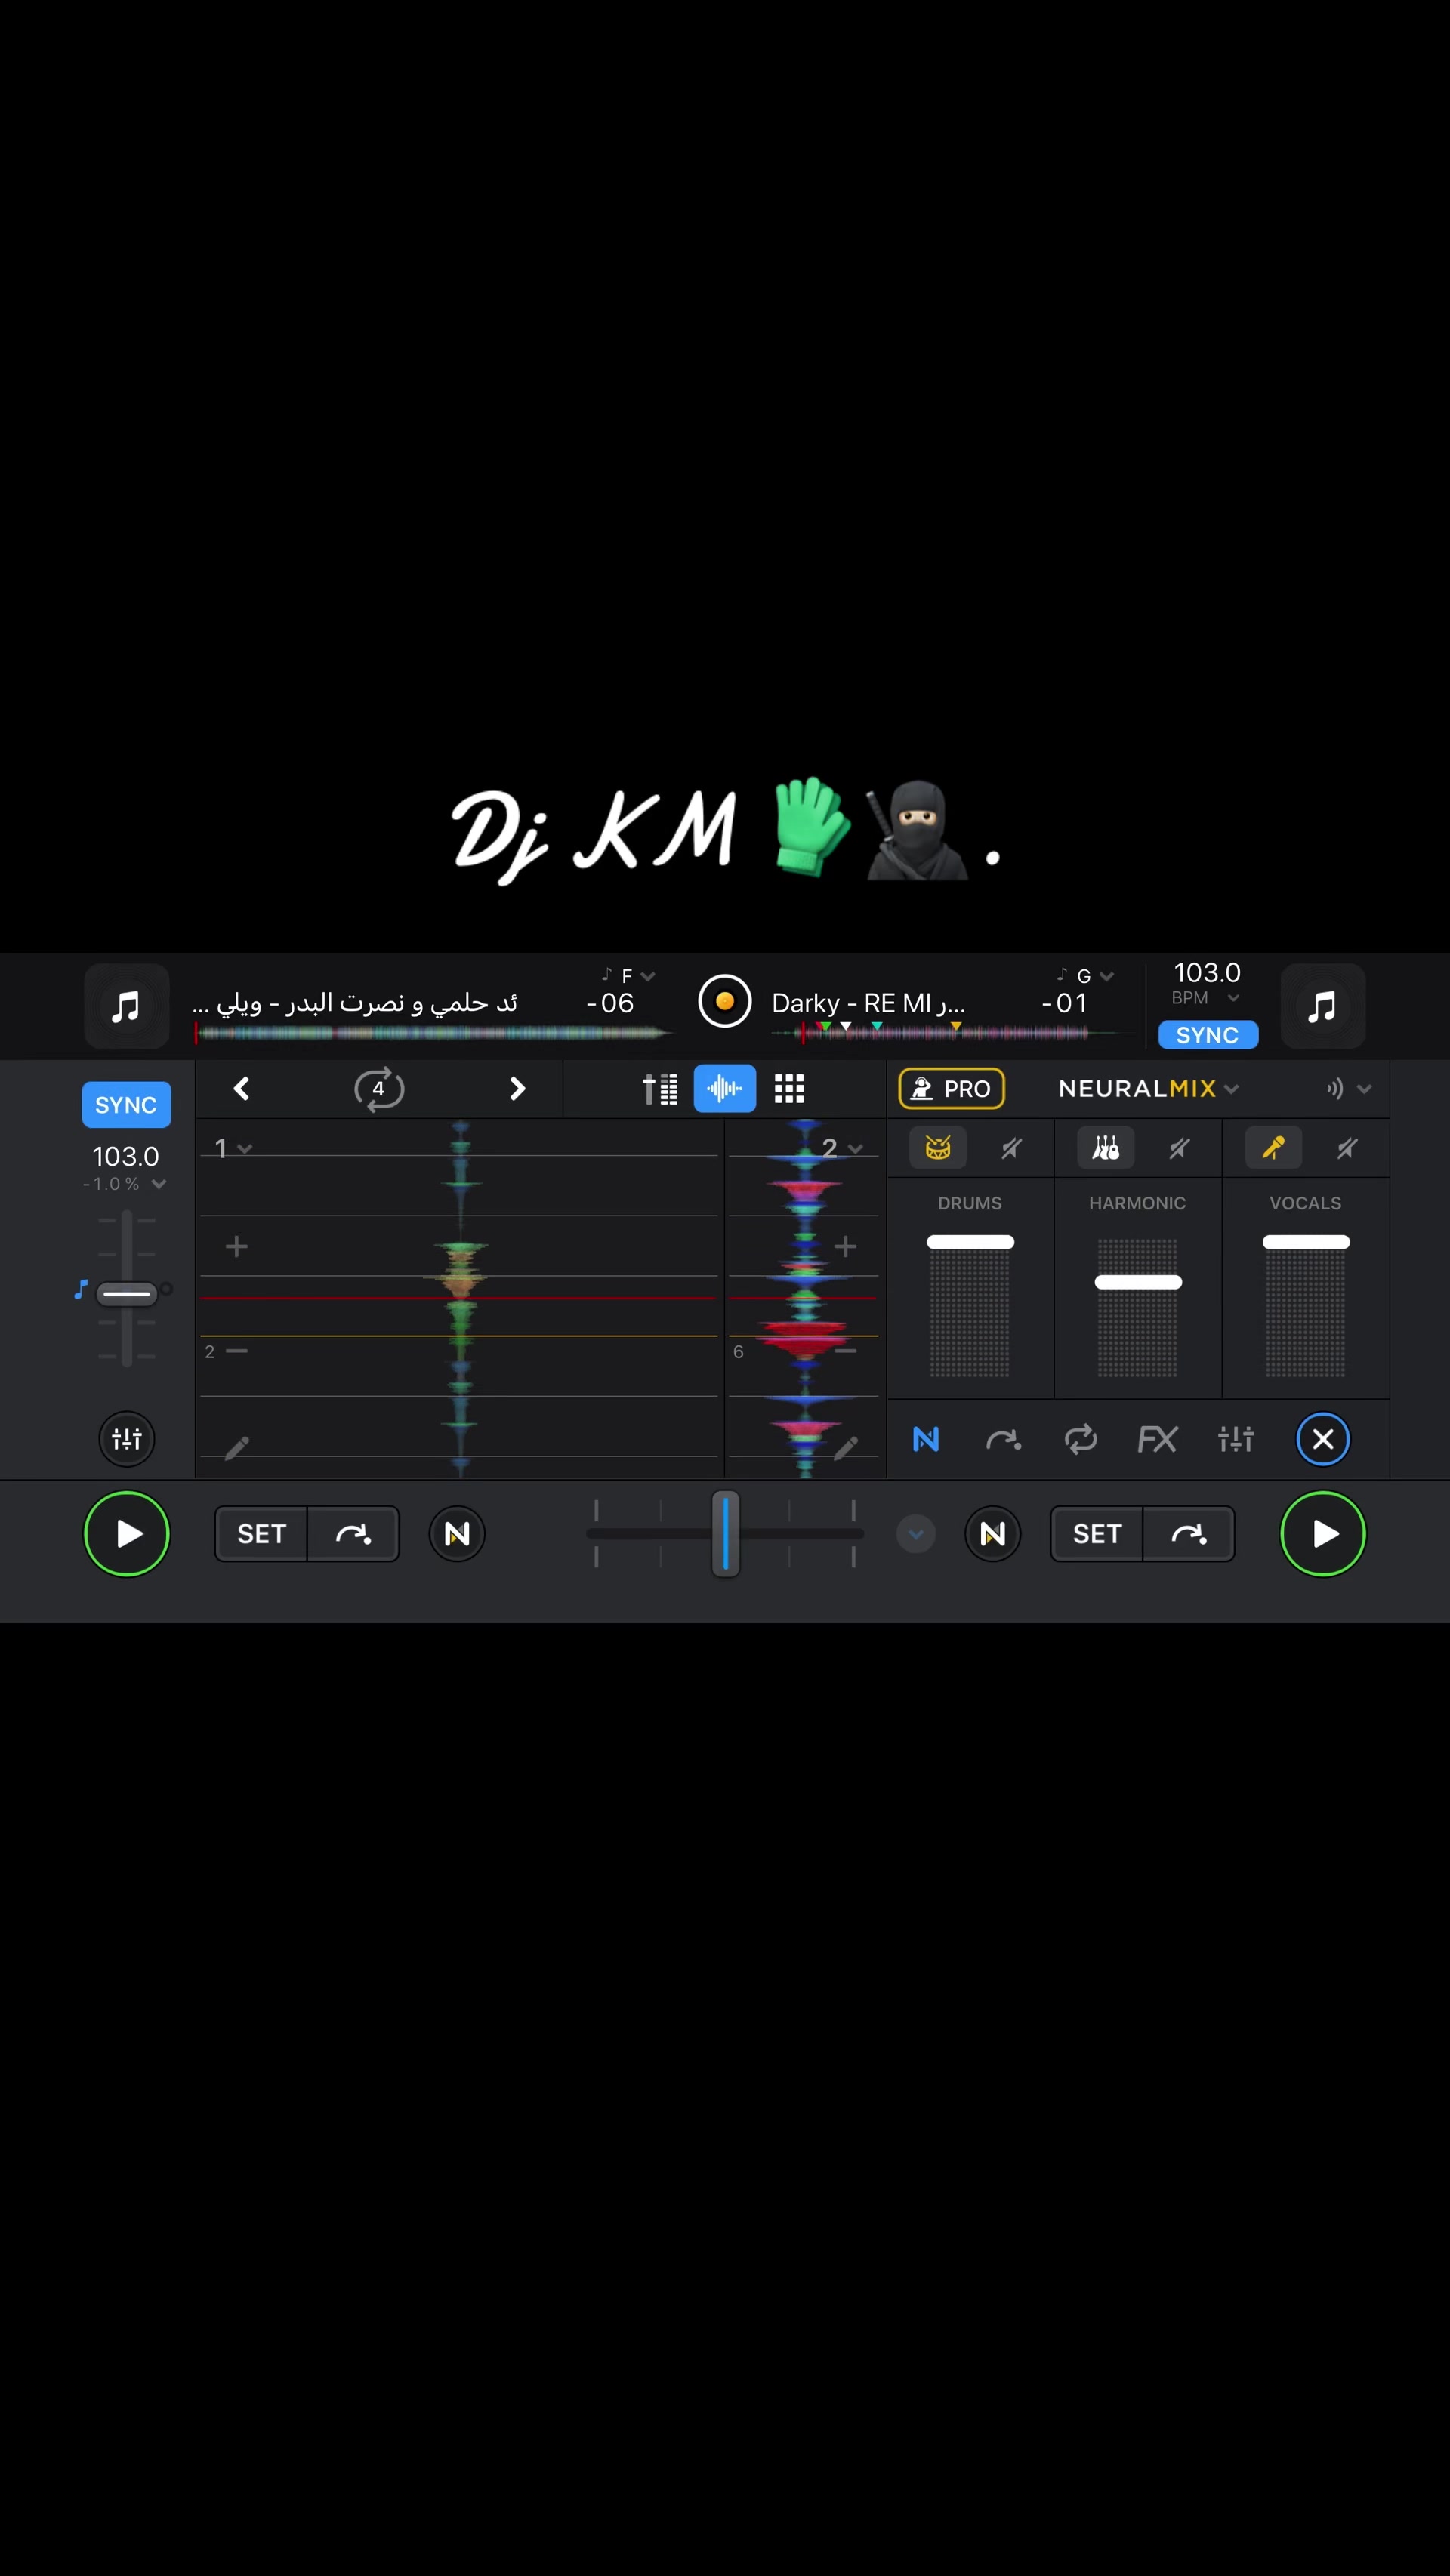Move loop backward with left arrow
This screenshot has height=2576, width=1450.
241,1088
